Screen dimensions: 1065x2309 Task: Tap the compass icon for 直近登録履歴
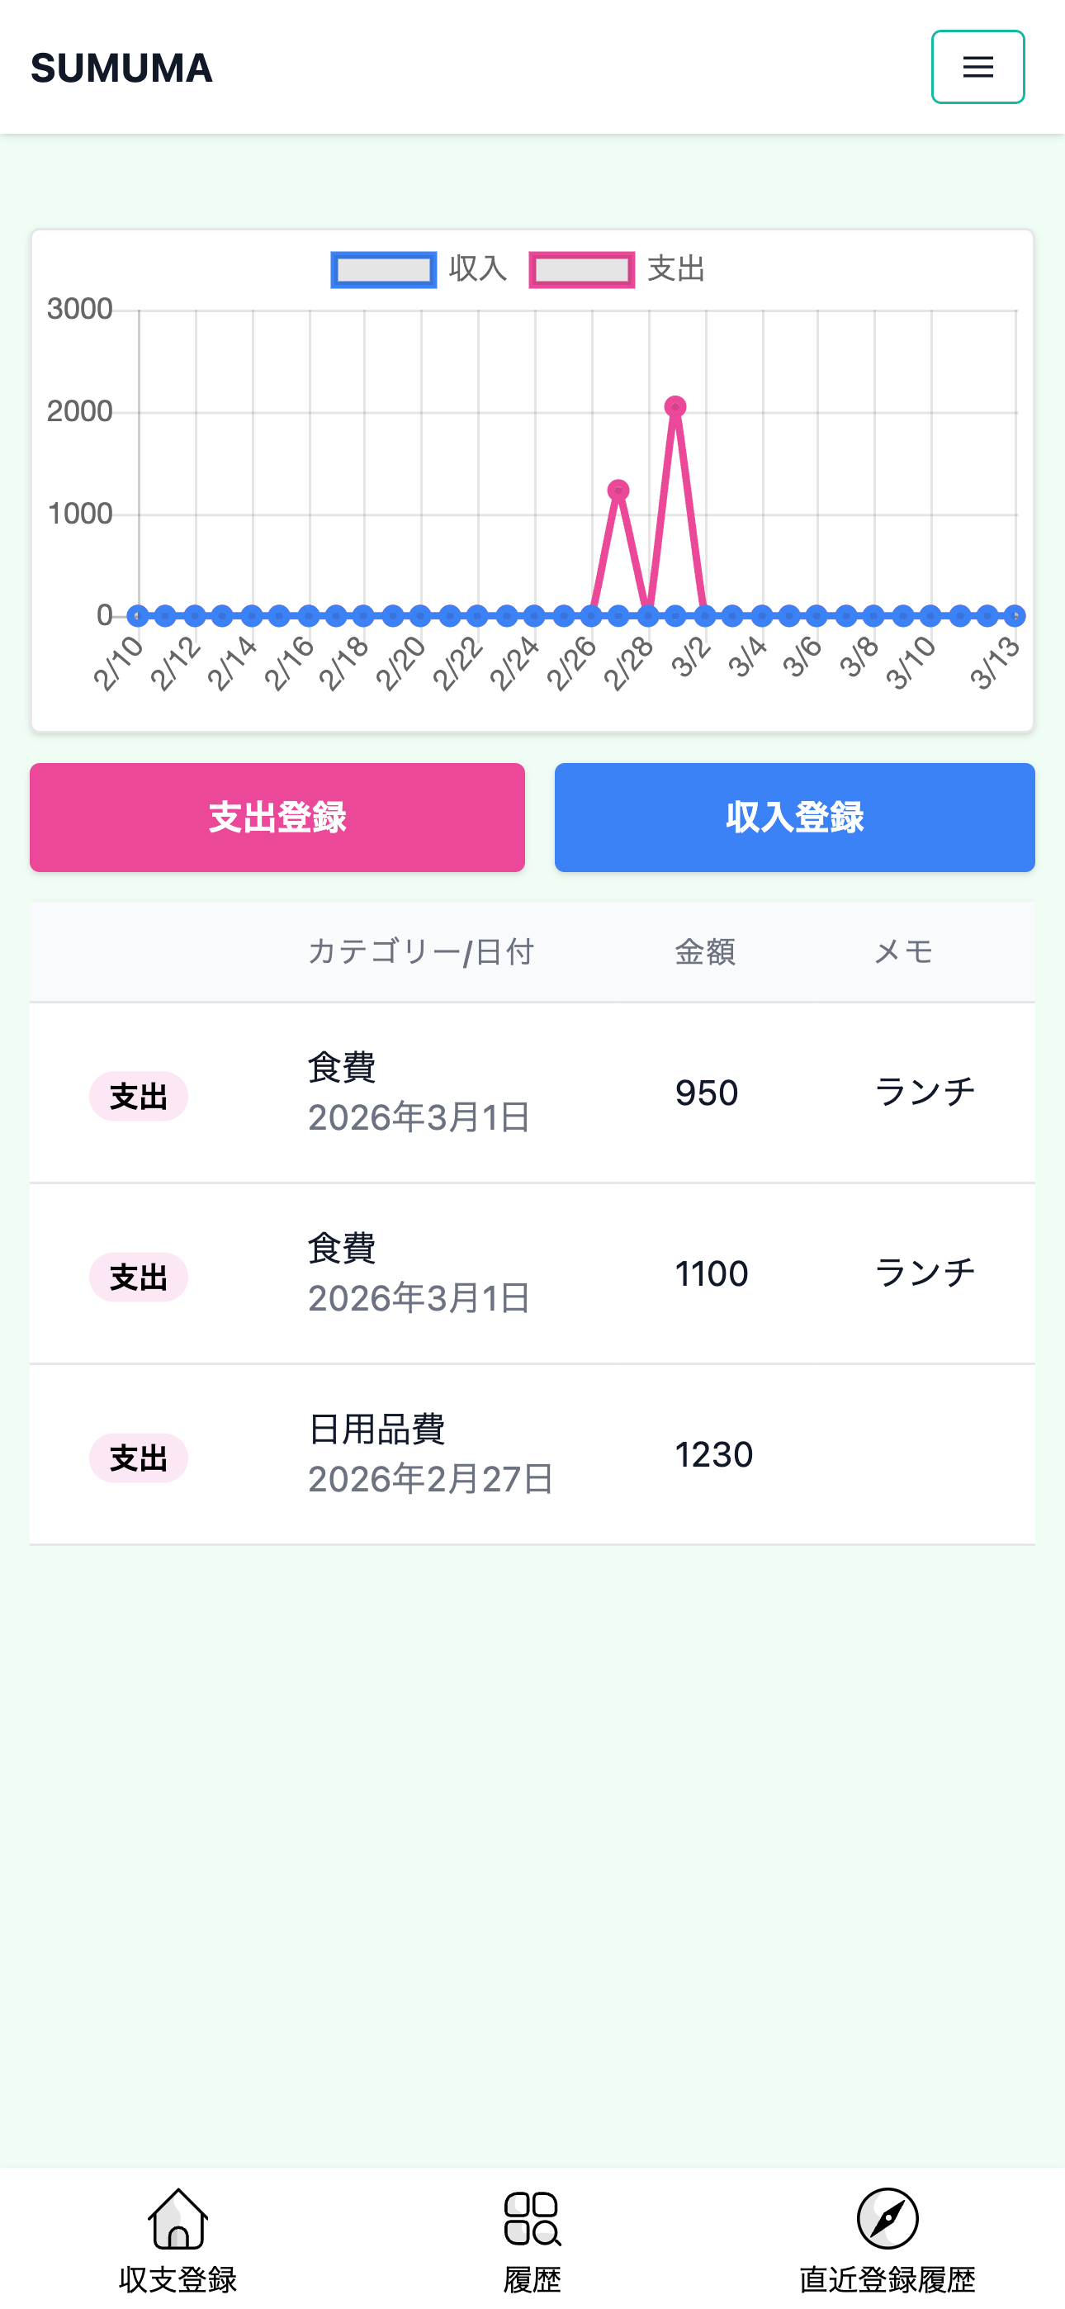pyautogui.click(x=887, y=2217)
